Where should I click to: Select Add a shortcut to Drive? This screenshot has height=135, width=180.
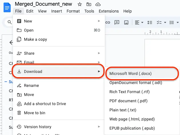click(x=59, y=104)
